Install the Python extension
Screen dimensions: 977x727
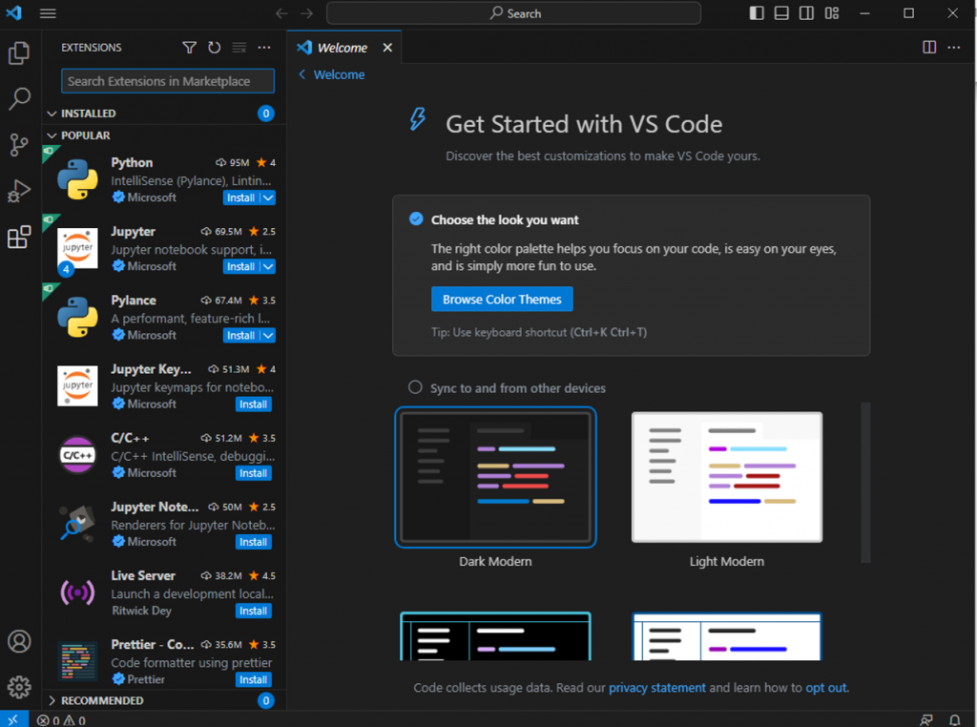pyautogui.click(x=241, y=197)
